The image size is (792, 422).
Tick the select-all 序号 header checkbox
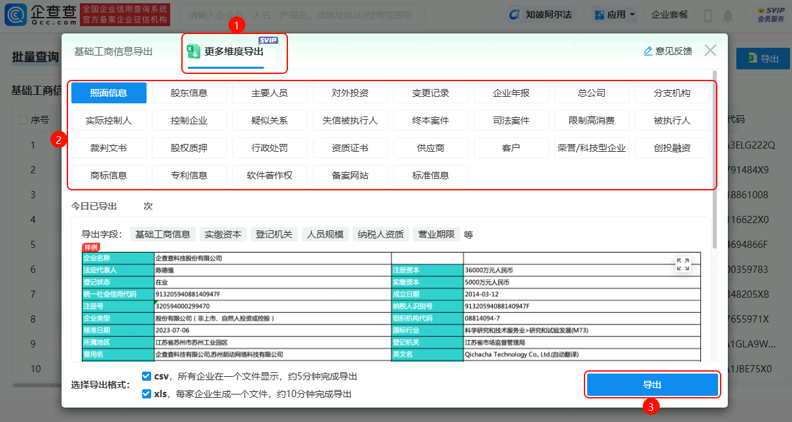tap(23, 120)
